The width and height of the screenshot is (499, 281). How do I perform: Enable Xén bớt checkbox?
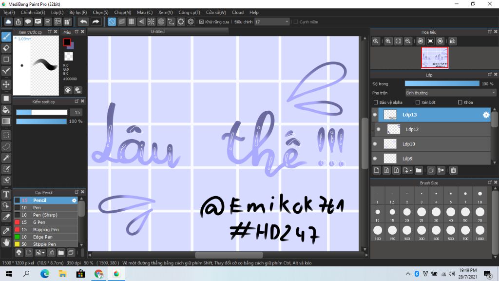418,102
